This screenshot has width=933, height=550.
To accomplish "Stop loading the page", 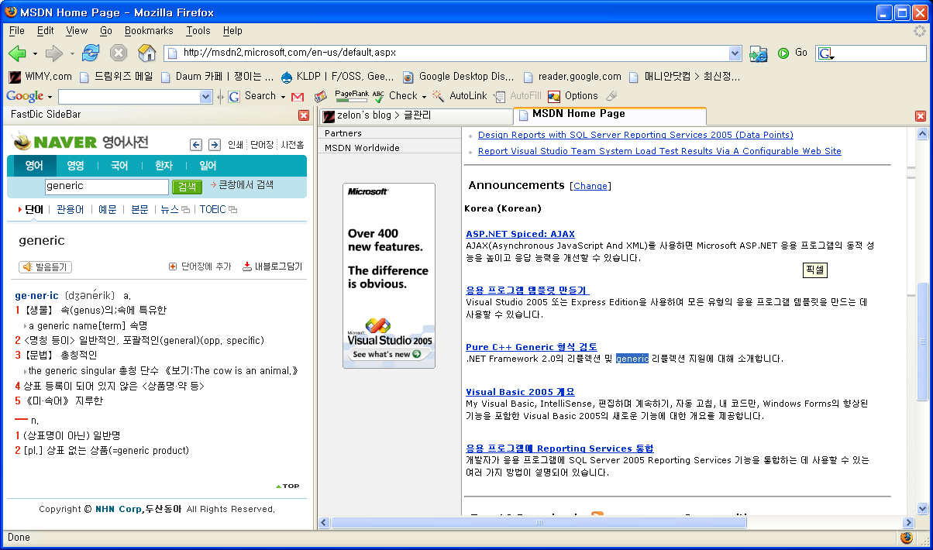I will click(x=119, y=53).
